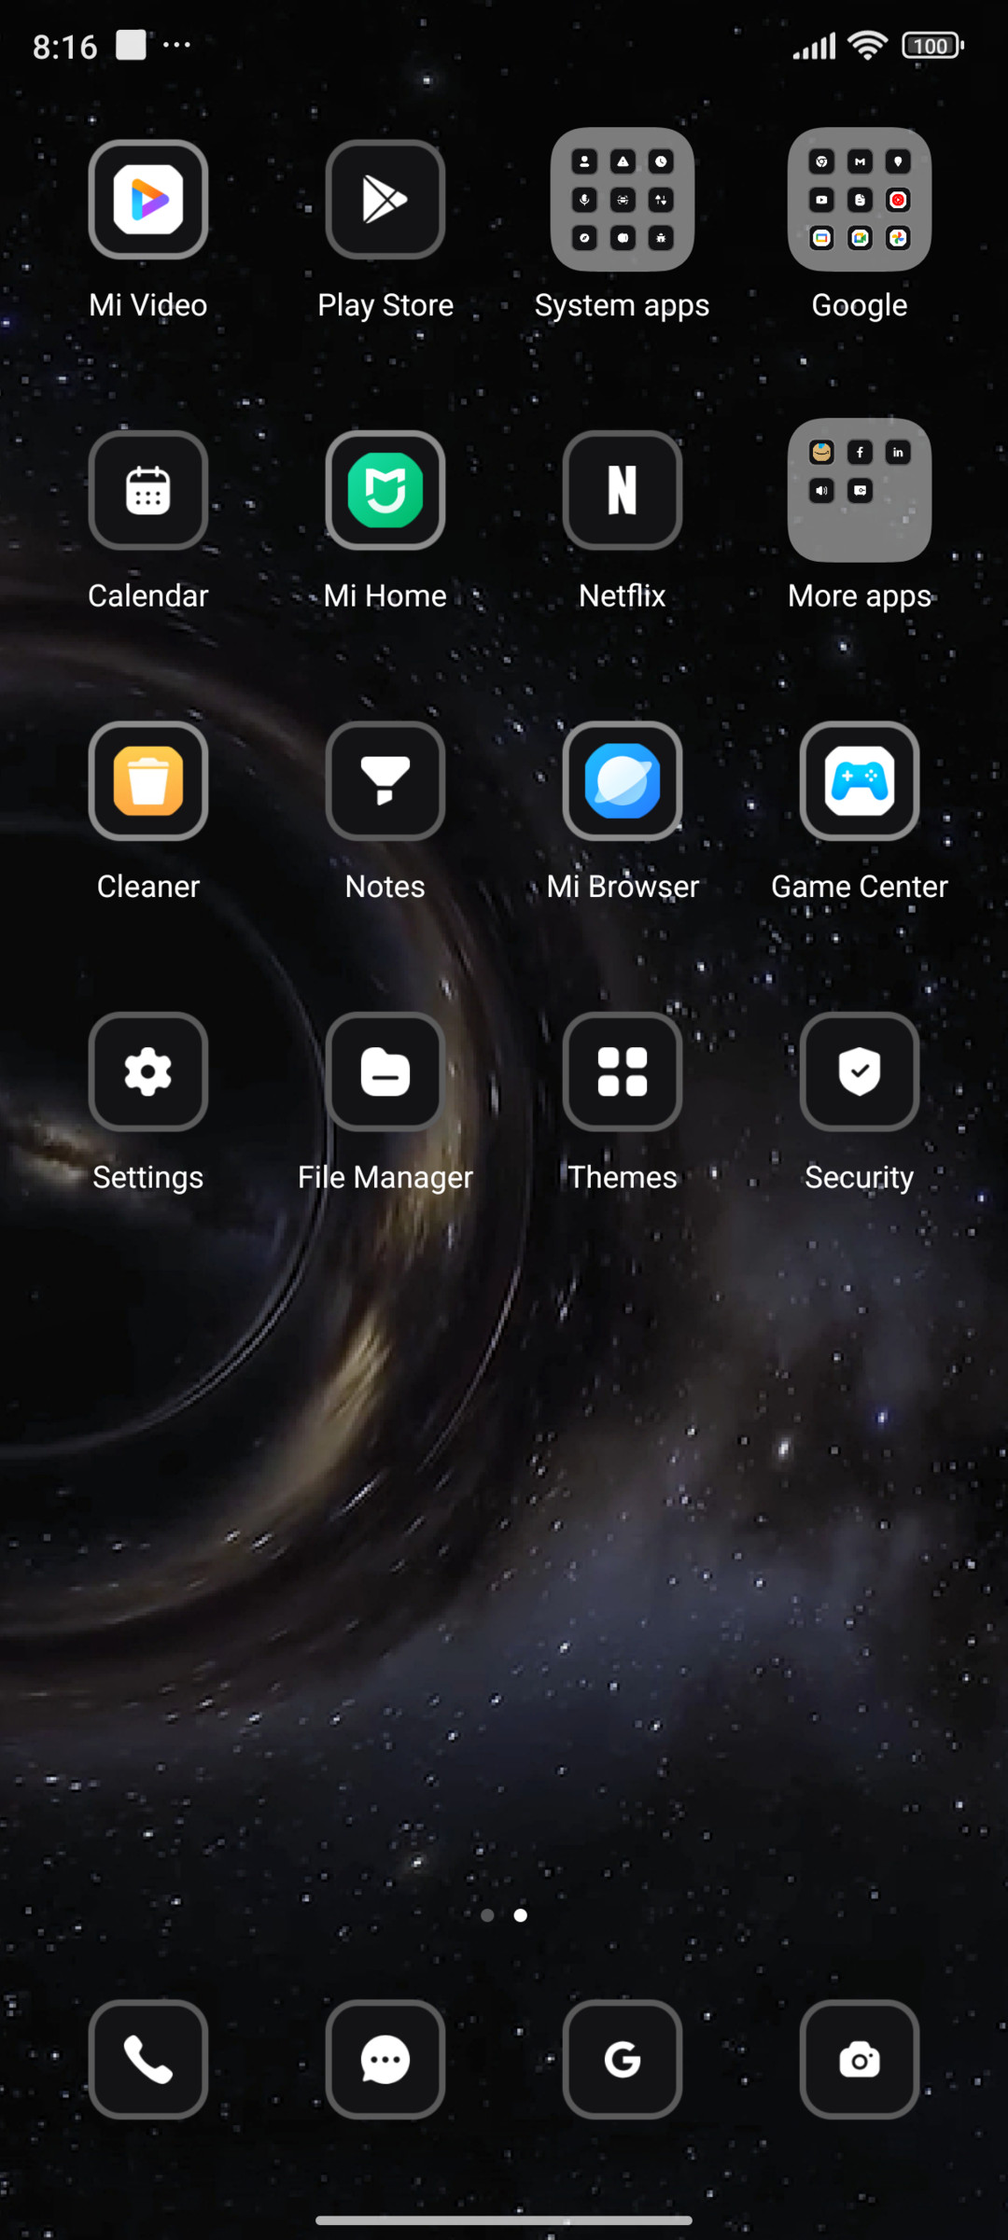This screenshot has width=1008, height=2240.
Task: Open the System apps folder
Action: 623,200
